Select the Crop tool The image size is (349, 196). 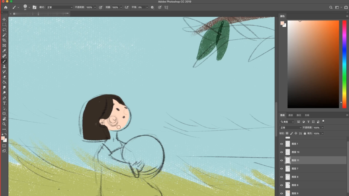point(4,40)
